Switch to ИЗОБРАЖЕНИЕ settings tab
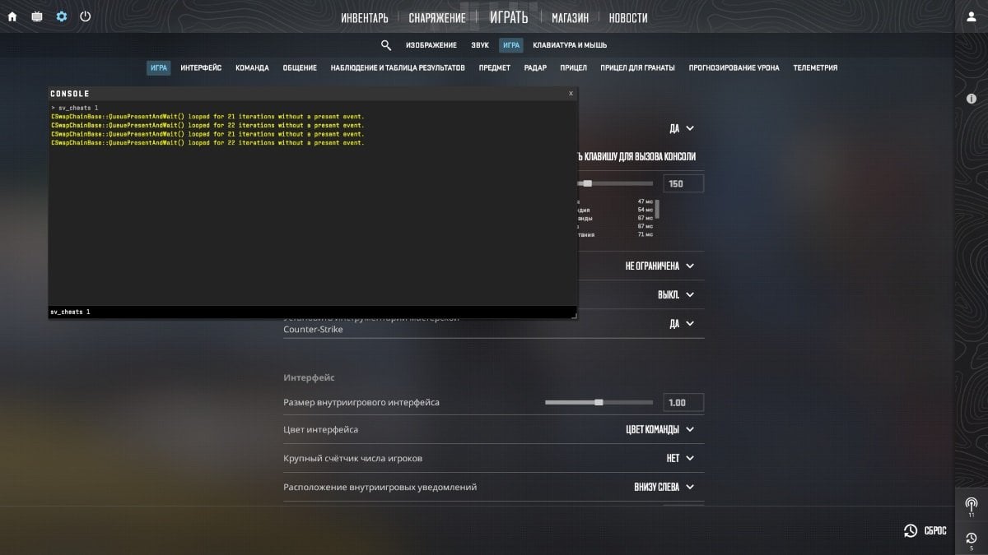Screen dimensions: 988x555 [x=431, y=45]
